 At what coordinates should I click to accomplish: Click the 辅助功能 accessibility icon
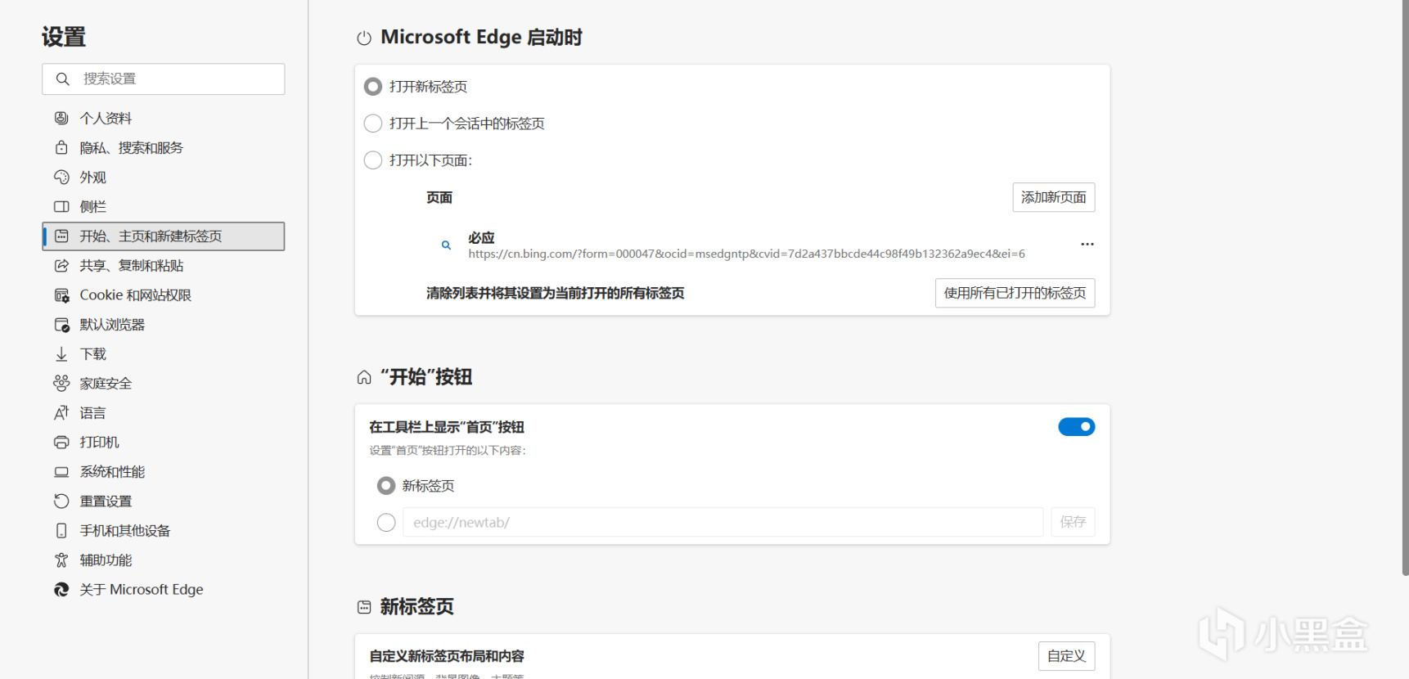point(61,560)
